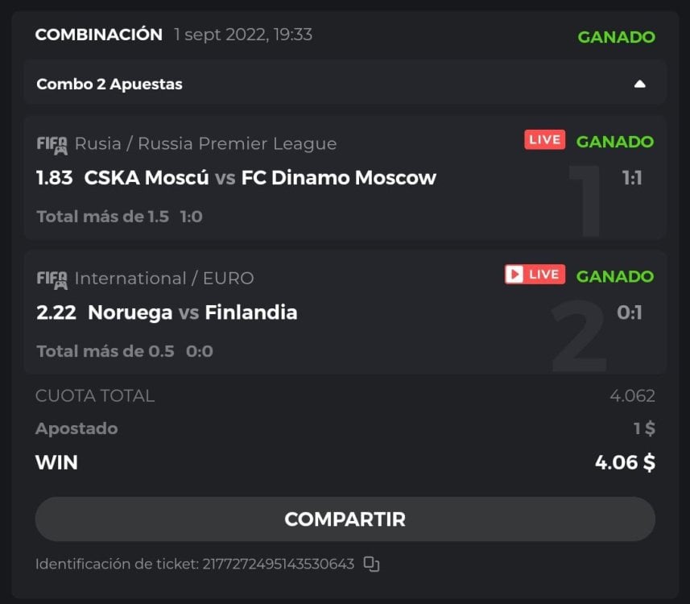Click the ticket identification number text
The height and width of the screenshot is (604, 690).
click(276, 564)
